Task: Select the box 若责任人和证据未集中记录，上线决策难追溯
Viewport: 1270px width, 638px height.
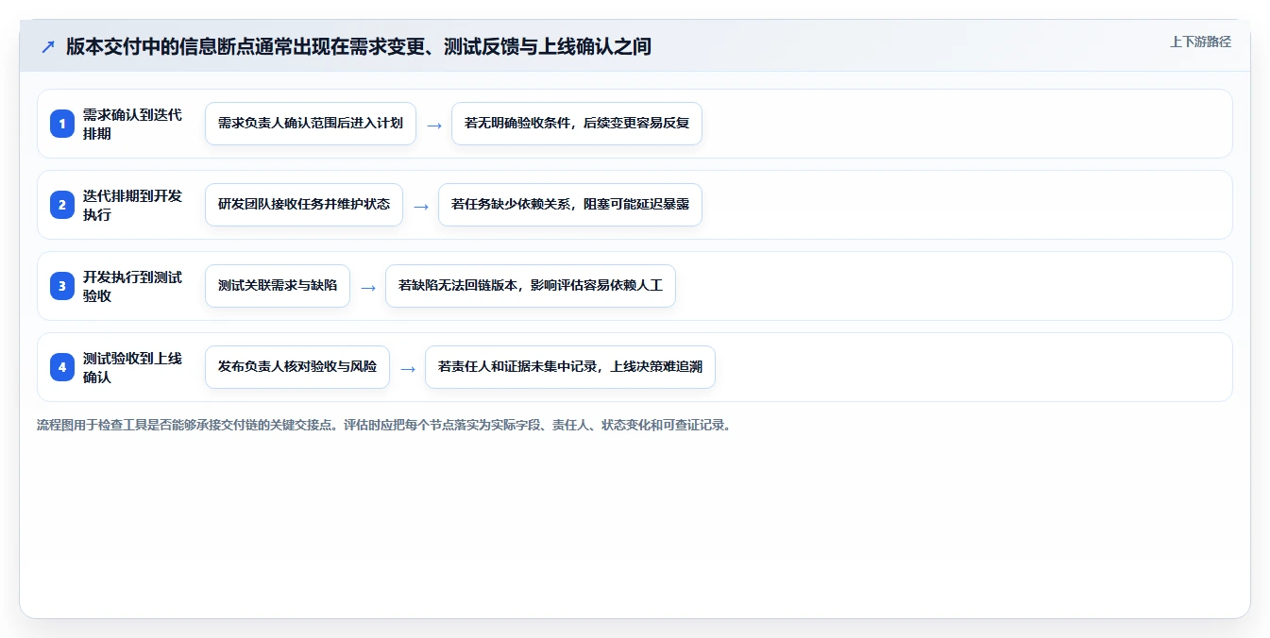Action: (x=570, y=367)
